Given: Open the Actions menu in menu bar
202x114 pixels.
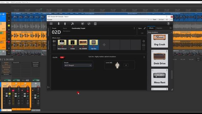Looking at the screenshot, I should point(2,2).
